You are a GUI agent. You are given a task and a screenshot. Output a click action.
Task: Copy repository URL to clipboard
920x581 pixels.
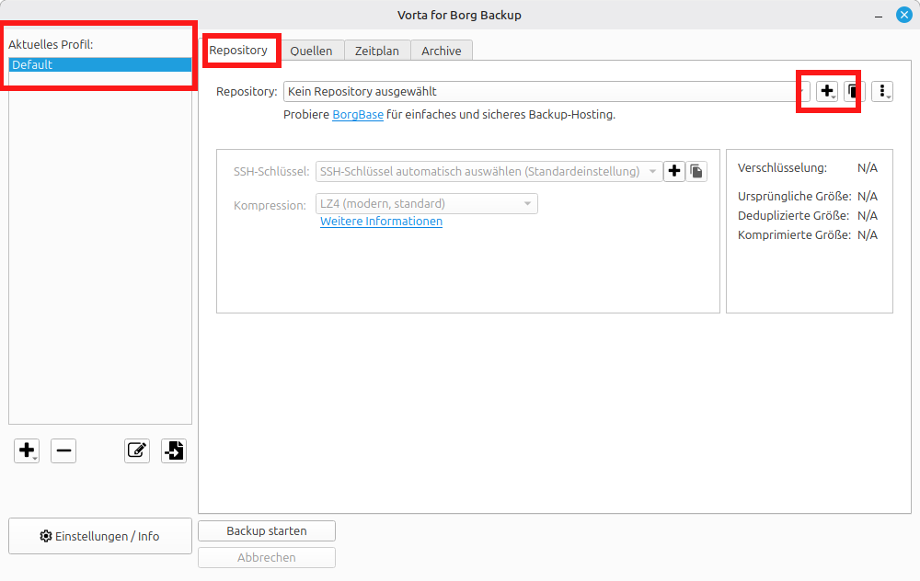pyautogui.click(x=855, y=91)
